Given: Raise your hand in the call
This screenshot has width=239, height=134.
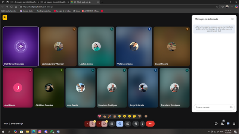Looking at the screenshot, I should 136,124.
